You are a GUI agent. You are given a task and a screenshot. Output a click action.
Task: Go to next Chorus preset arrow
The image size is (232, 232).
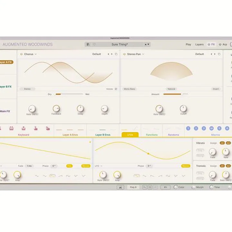[x=112, y=54]
